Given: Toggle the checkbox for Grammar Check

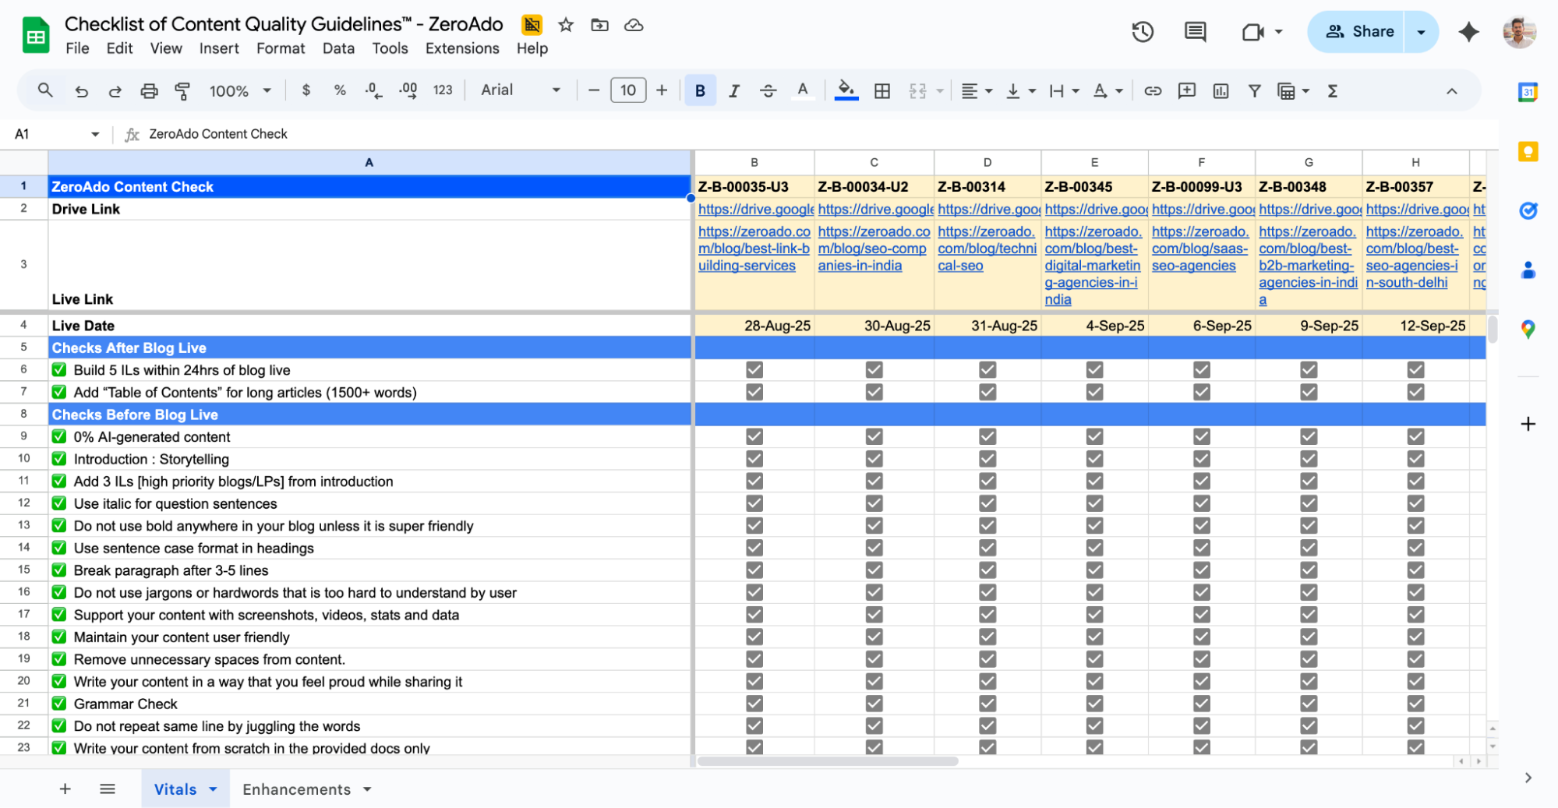Looking at the screenshot, I should pos(754,703).
